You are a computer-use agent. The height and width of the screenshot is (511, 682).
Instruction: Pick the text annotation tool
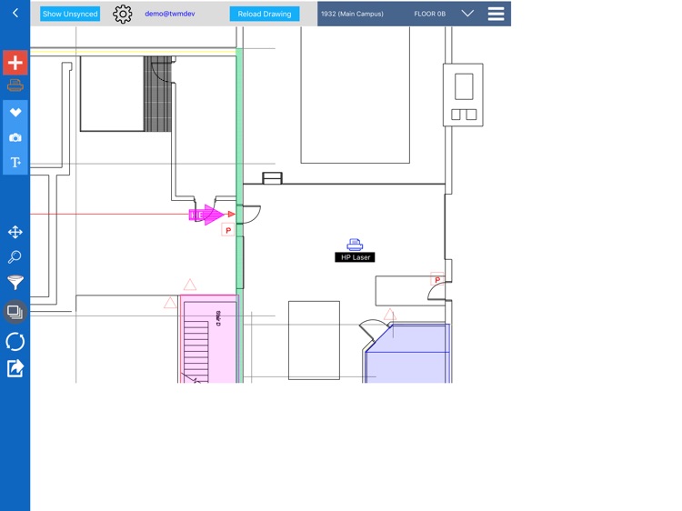15,163
